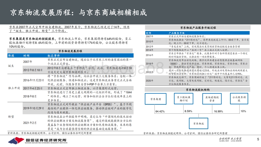Click date cell 2016年11月23日

click(33, 80)
